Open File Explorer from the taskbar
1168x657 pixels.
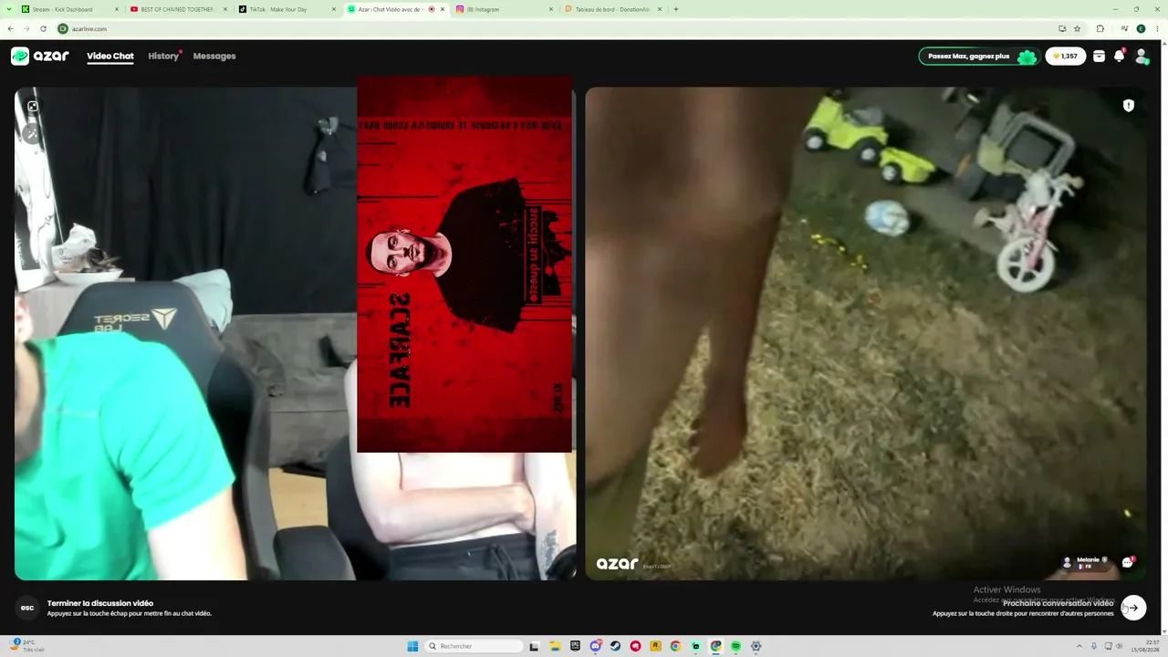[554, 646]
